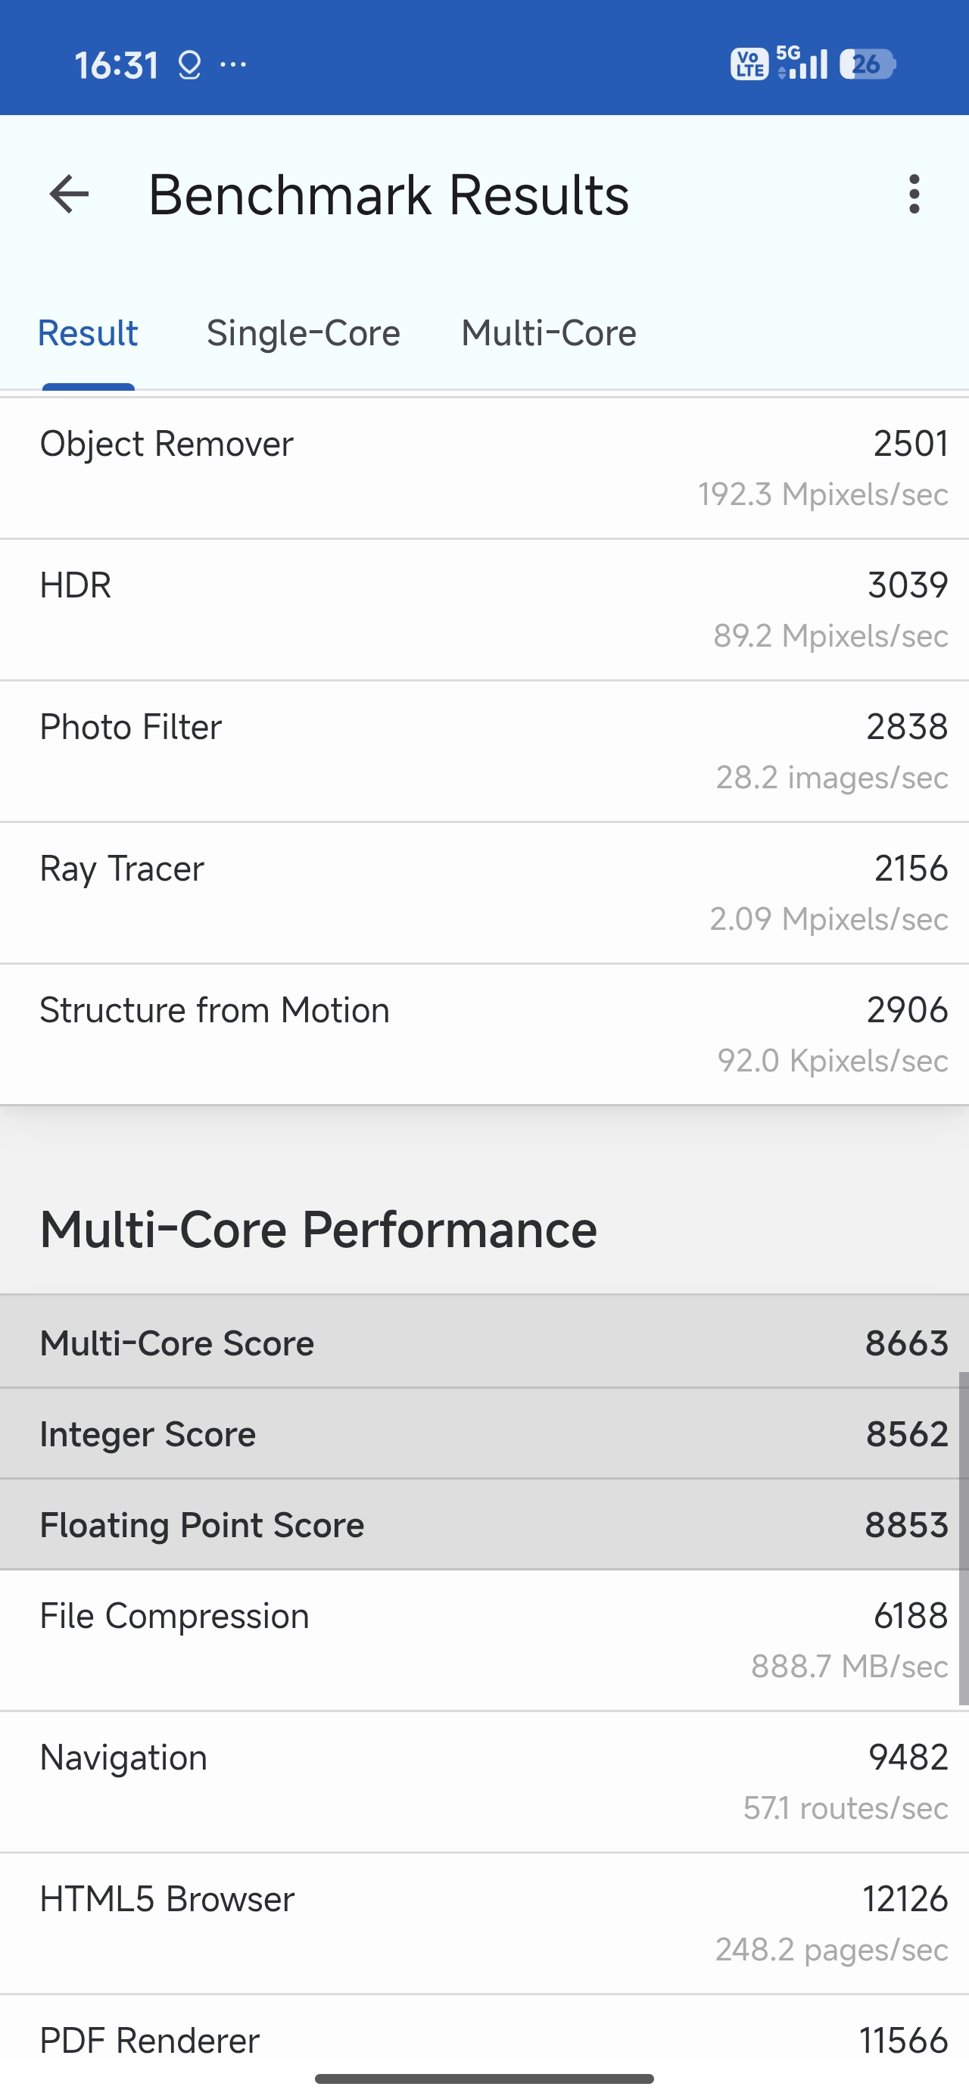Select the Object Remover result row

[x=484, y=468]
